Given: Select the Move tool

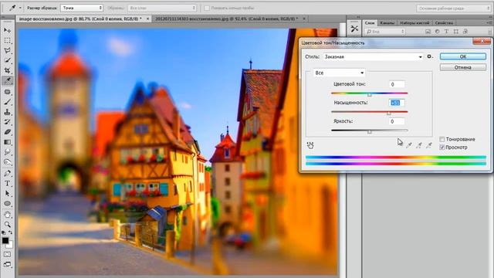Looking at the screenshot, I should [x=7, y=30].
